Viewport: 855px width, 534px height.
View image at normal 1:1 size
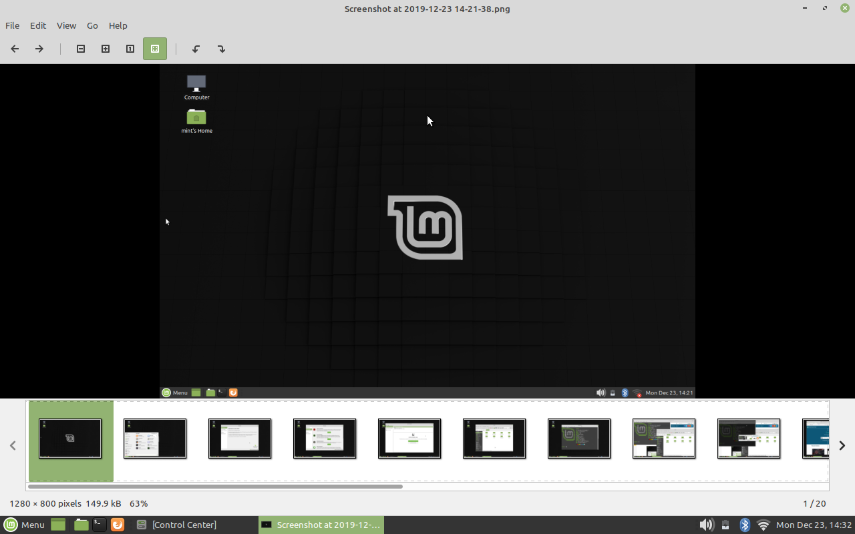tap(130, 49)
